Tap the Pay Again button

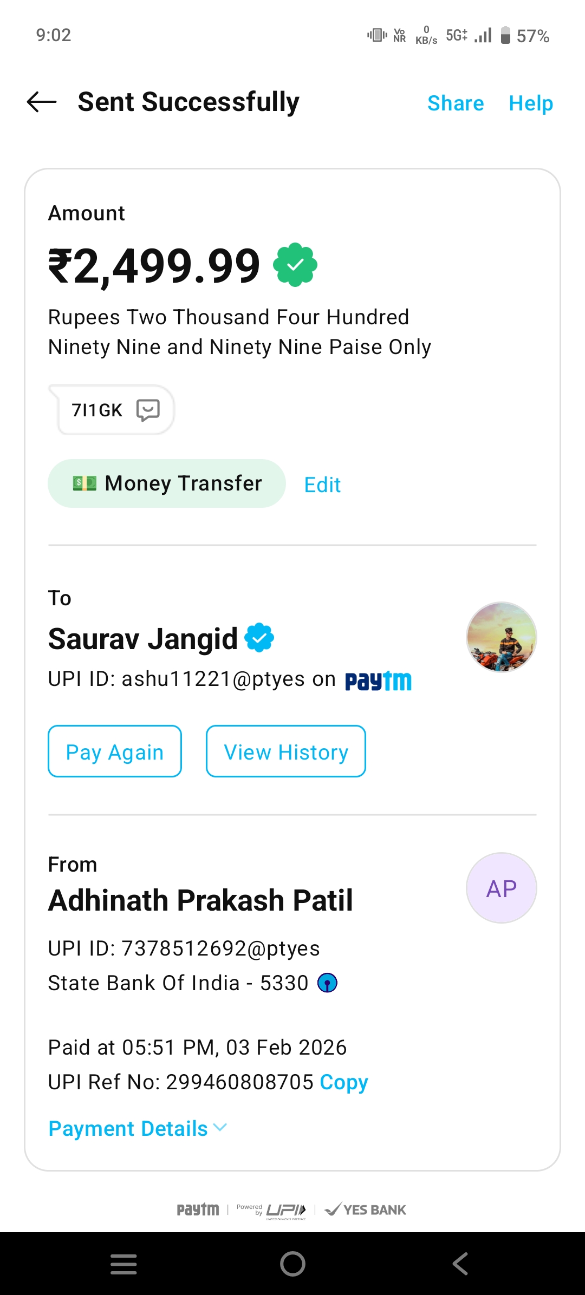click(x=115, y=751)
